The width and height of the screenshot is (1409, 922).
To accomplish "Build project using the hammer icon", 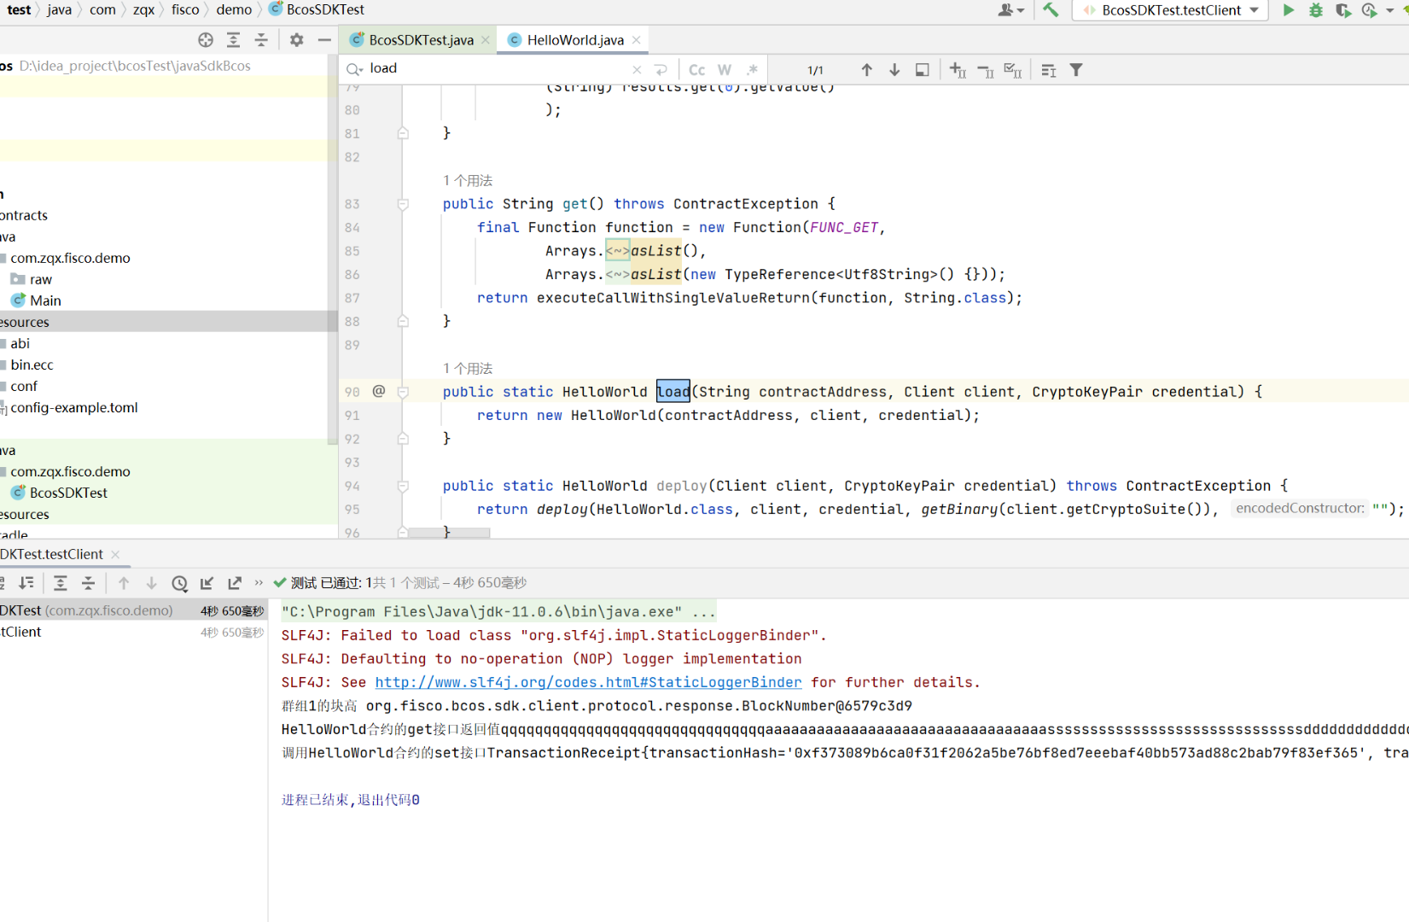I will (x=1051, y=10).
